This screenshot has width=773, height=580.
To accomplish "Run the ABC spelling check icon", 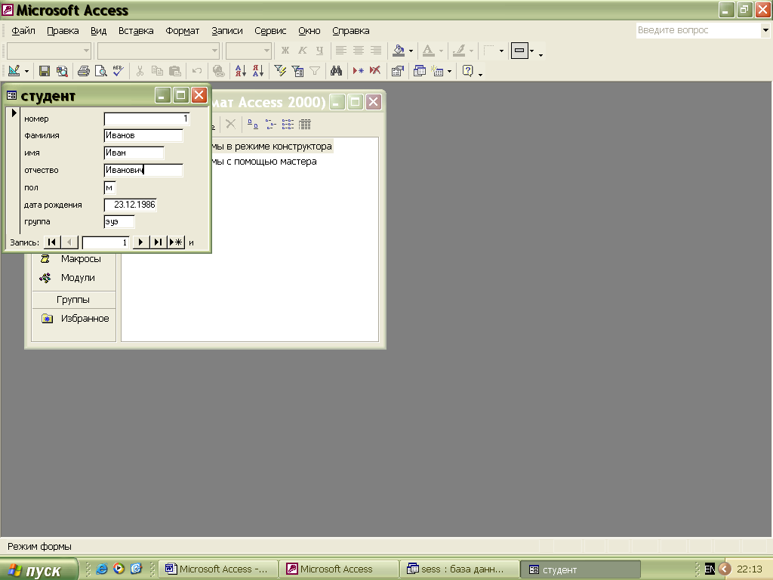I will [119, 71].
